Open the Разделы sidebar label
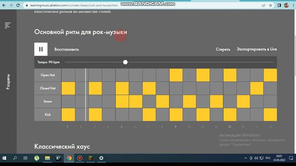Screen dimensions: 296x166 pyautogui.click(x=8, y=82)
